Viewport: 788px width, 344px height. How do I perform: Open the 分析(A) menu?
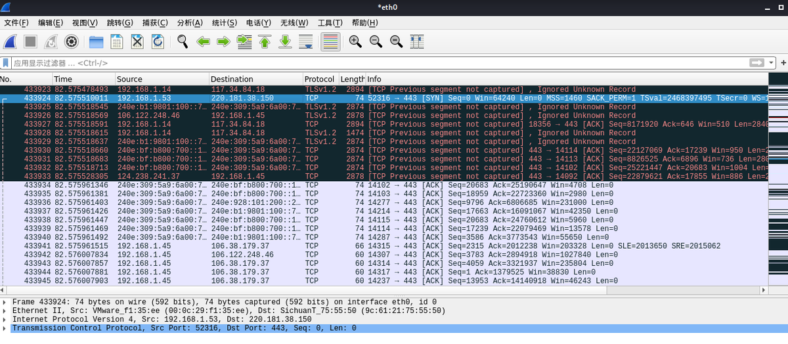[190, 23]
